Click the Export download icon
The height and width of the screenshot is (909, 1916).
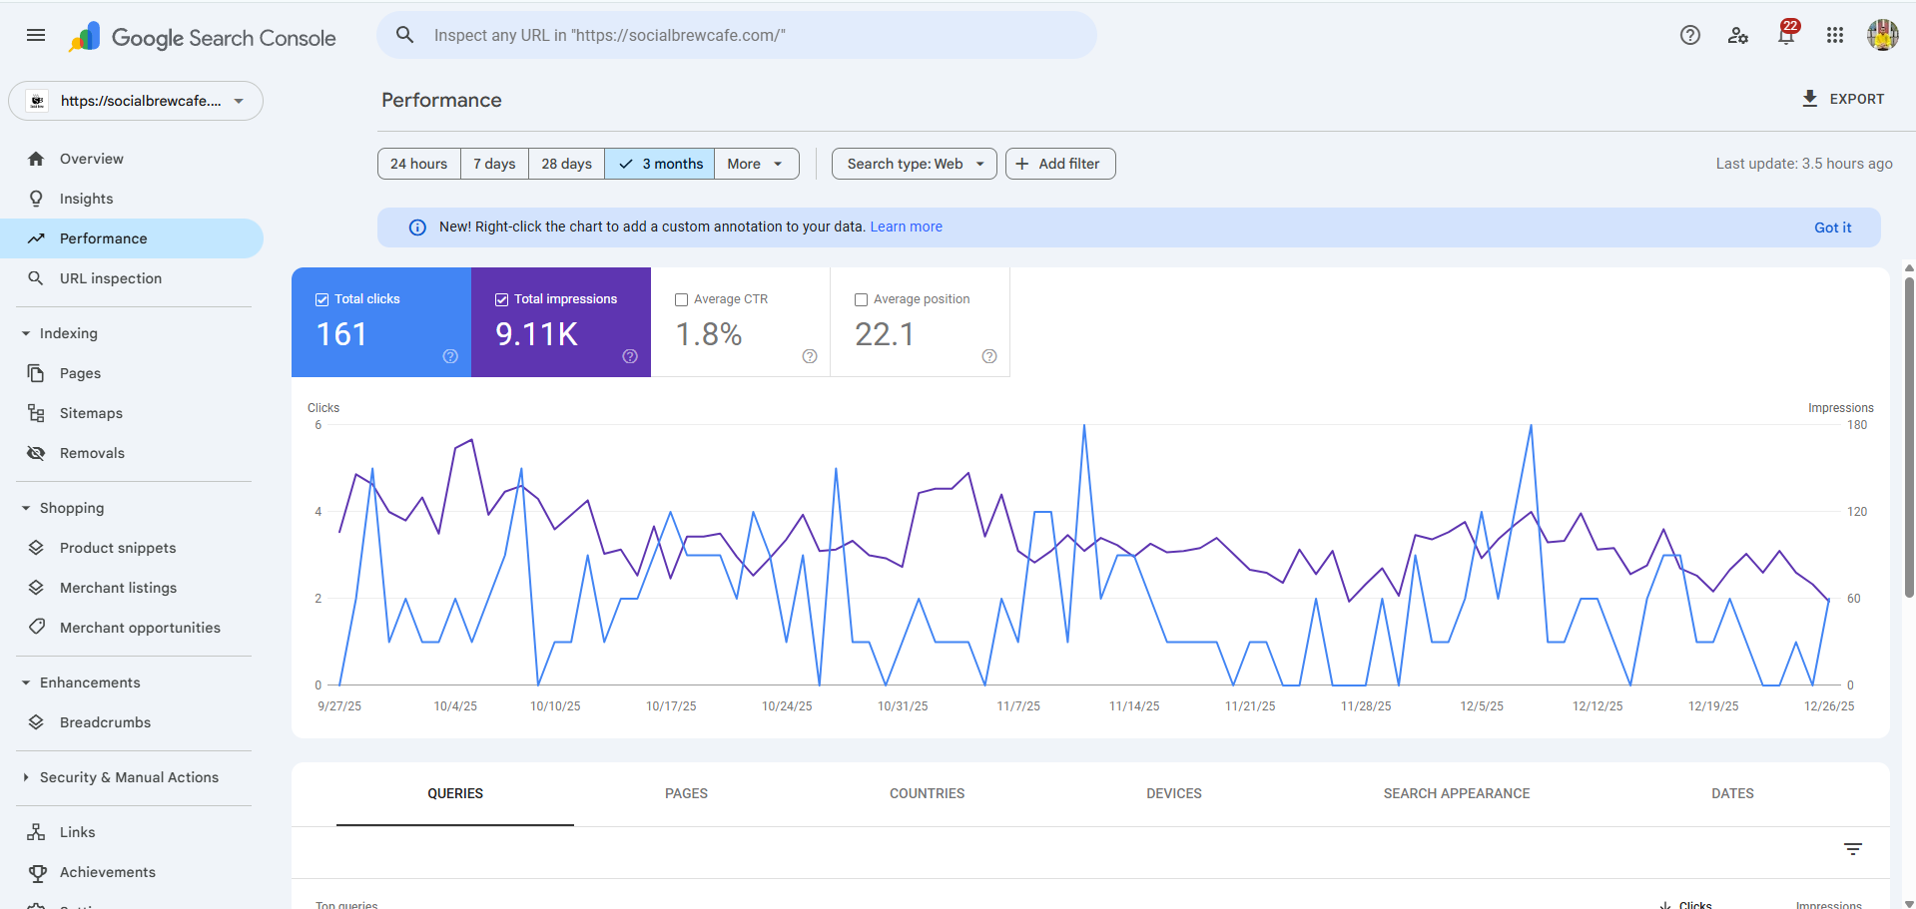[1809, 99]
